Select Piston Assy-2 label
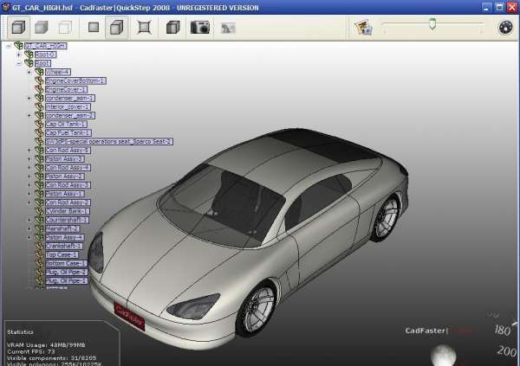This screenshot has width=520, height=366. [x=64, y=177]
